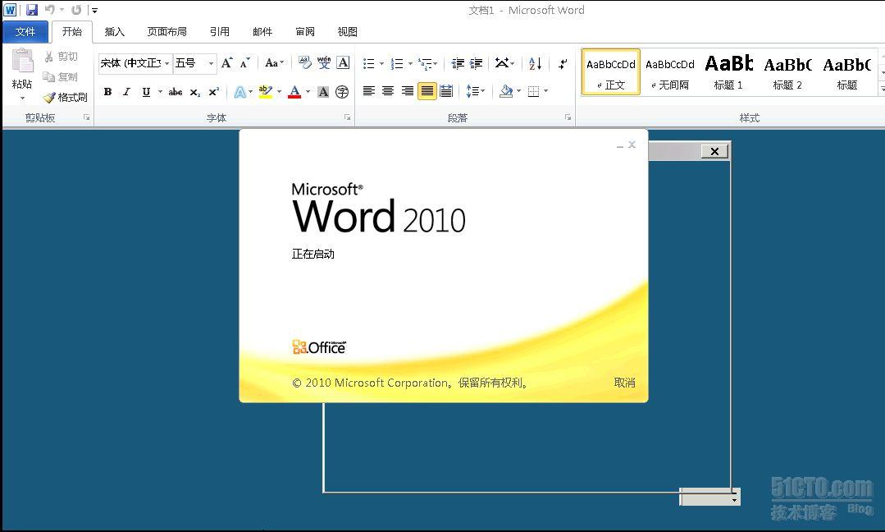Open the 剪贴板 (Clipboard) pane launcher
This screenshot has width=885, height=532.
[86, 117]
